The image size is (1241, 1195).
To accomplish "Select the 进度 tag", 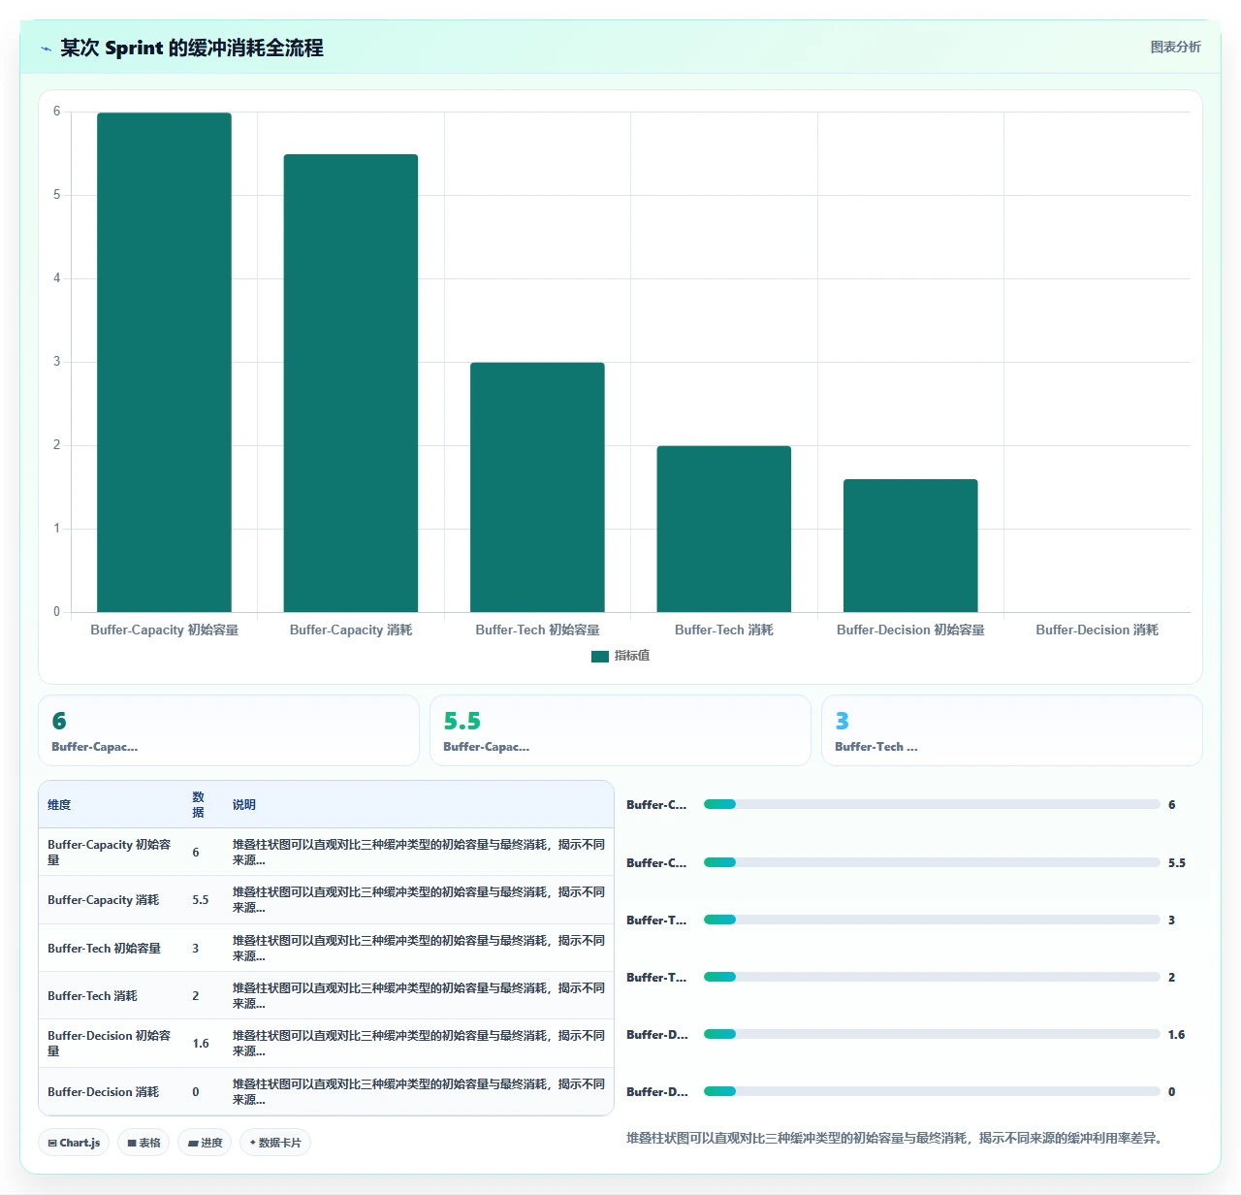I will click(x=205, y=1143).
